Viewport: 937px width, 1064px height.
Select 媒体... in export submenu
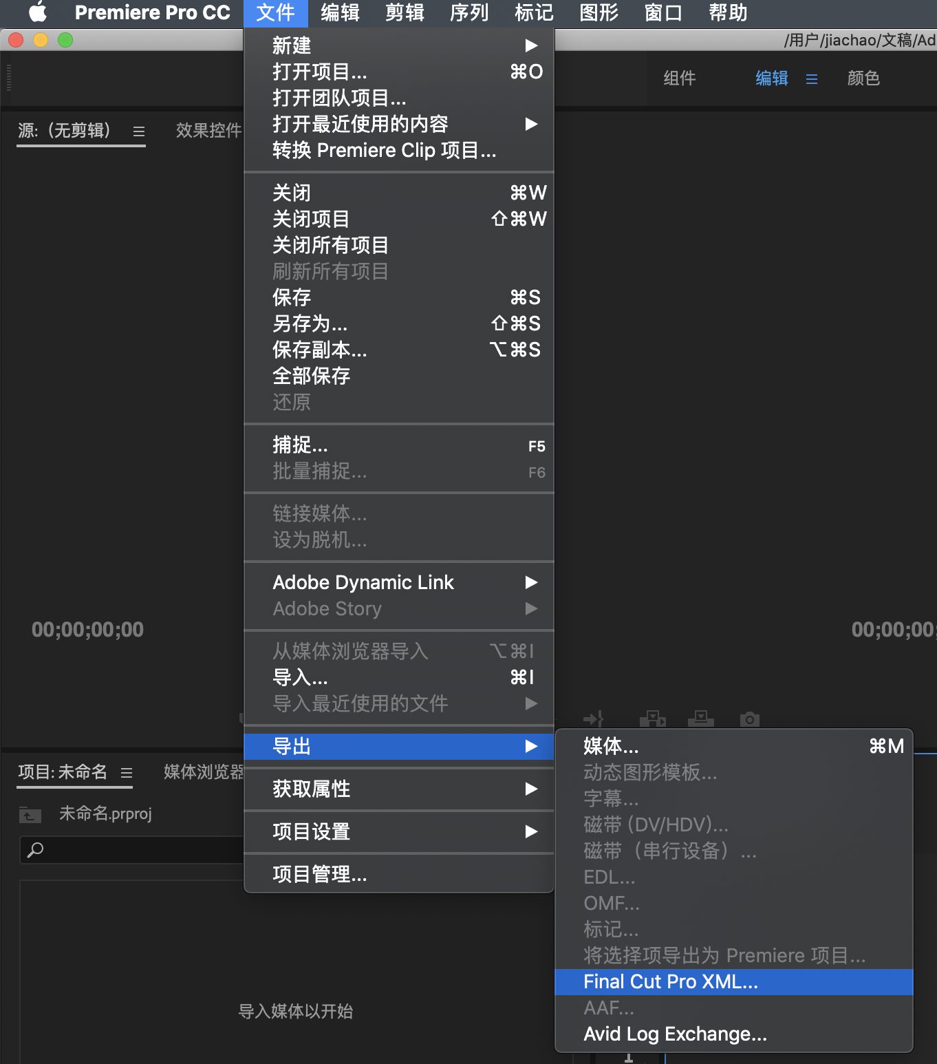tap(734, 746)
